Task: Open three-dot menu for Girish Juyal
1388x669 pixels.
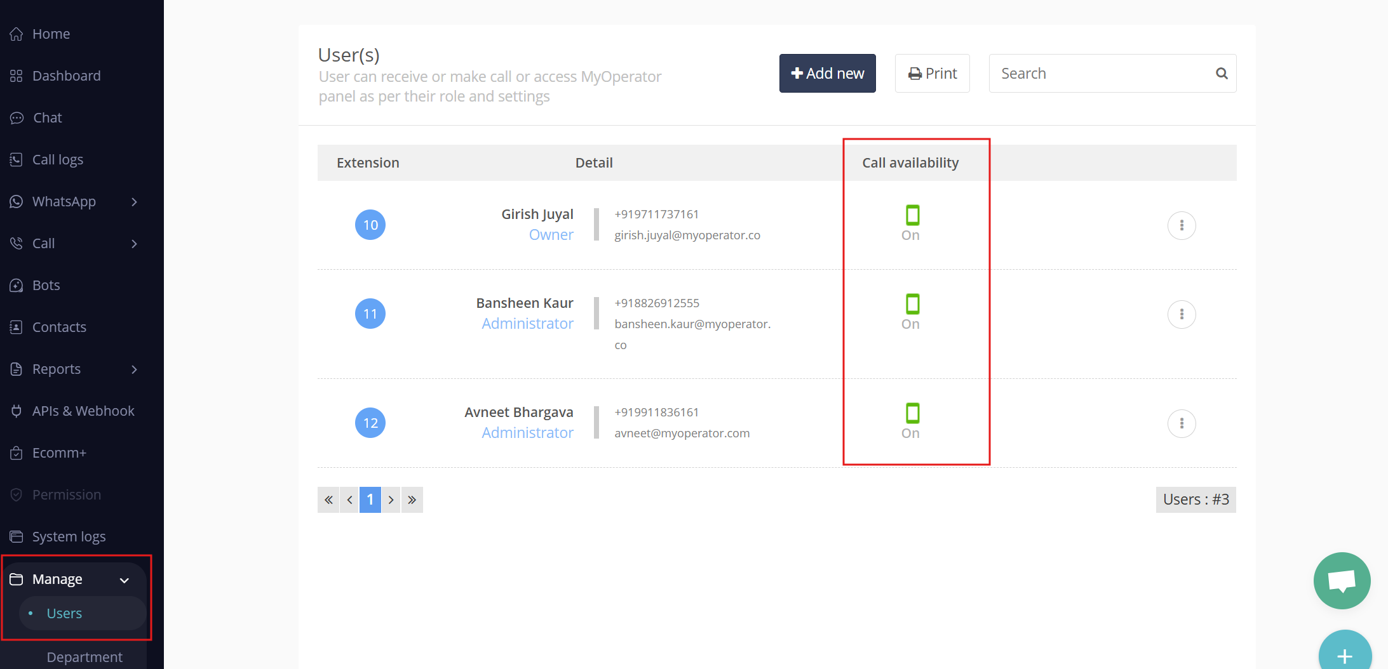Action: point(1181,225)
